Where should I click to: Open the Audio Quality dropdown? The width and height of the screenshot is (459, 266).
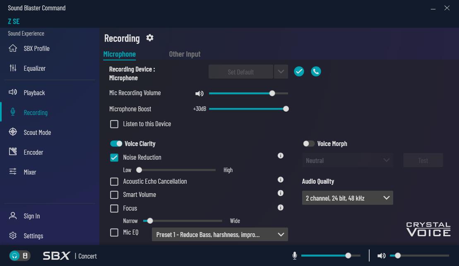[x=347, y=198]
